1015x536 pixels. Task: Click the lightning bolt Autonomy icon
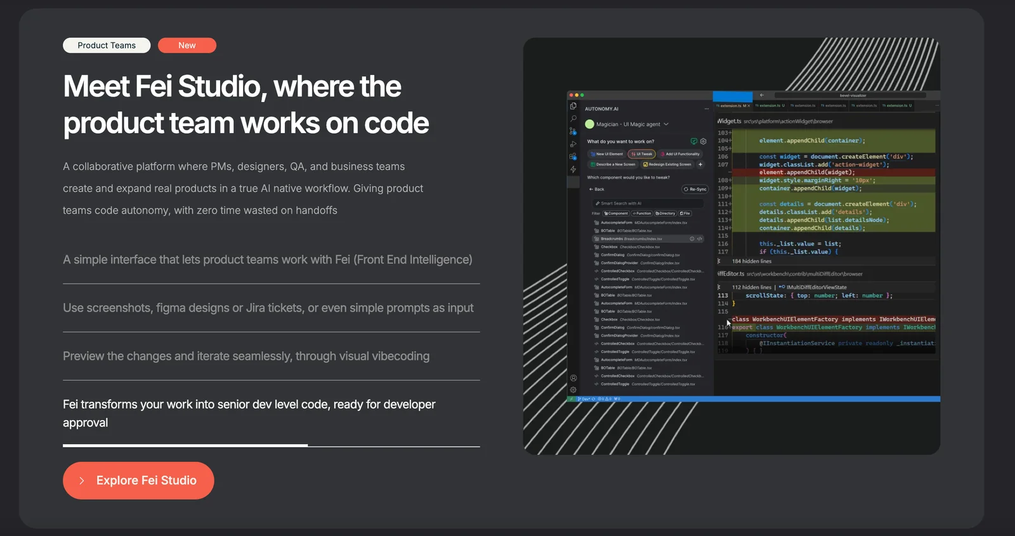point(573,169)
